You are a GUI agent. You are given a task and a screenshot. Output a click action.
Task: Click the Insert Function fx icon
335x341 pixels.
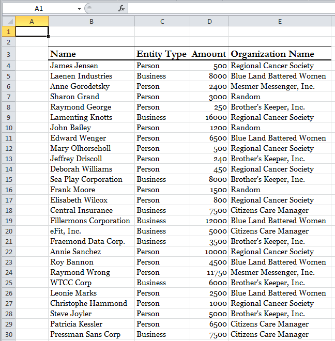[x=121, y=8]
